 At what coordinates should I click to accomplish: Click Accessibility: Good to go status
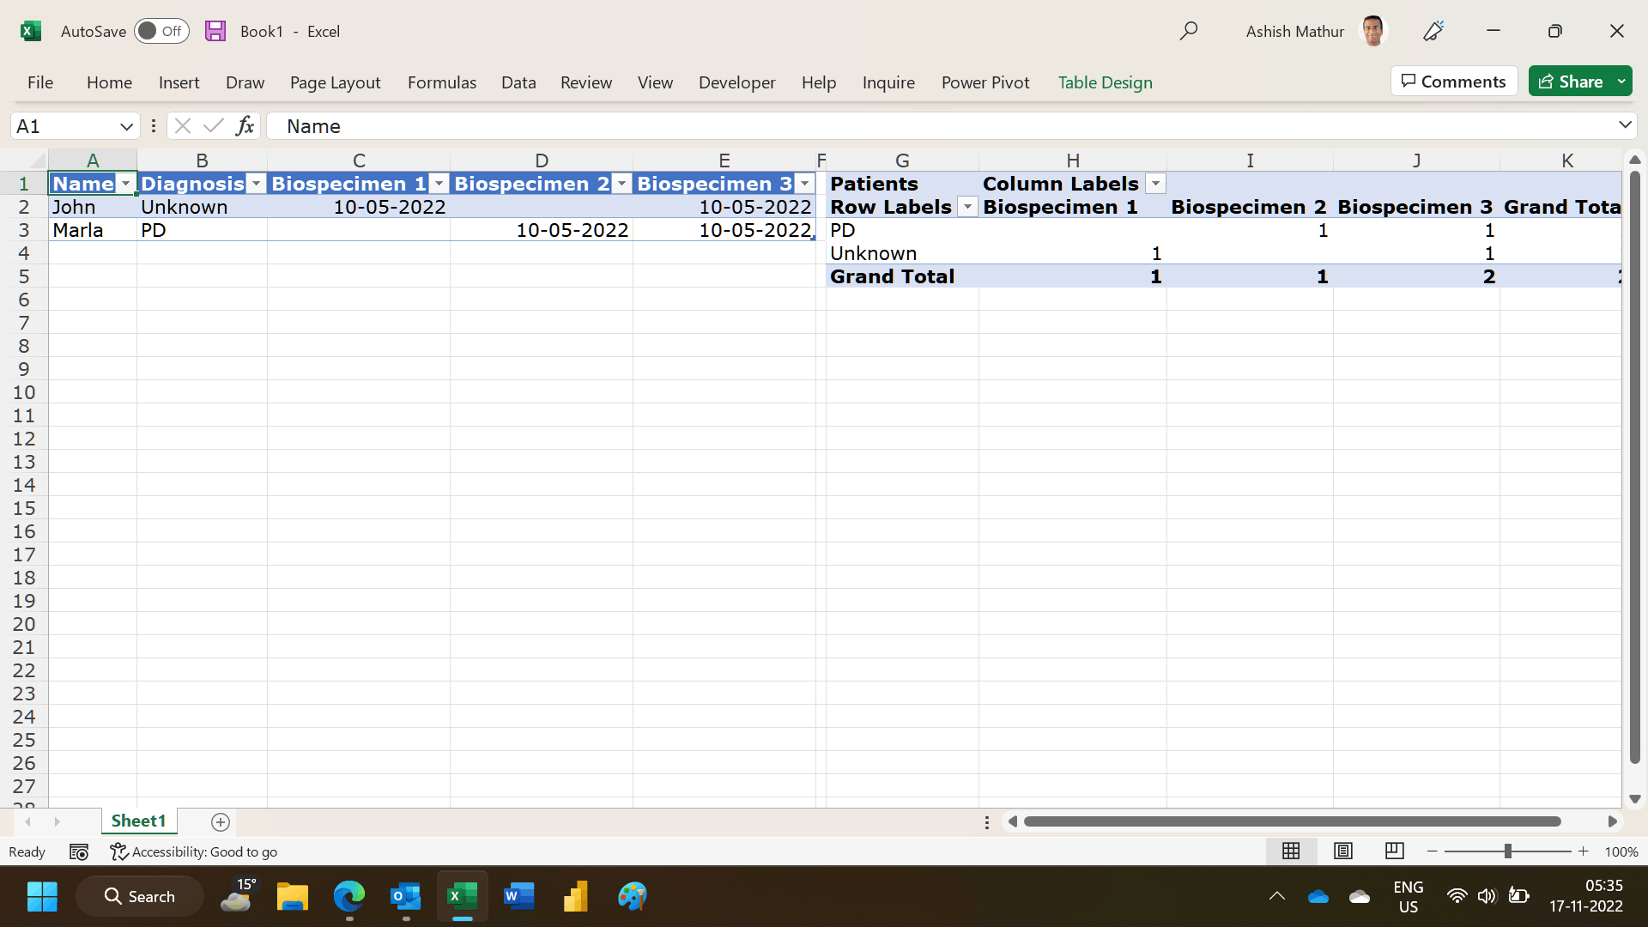coord(194,852)
